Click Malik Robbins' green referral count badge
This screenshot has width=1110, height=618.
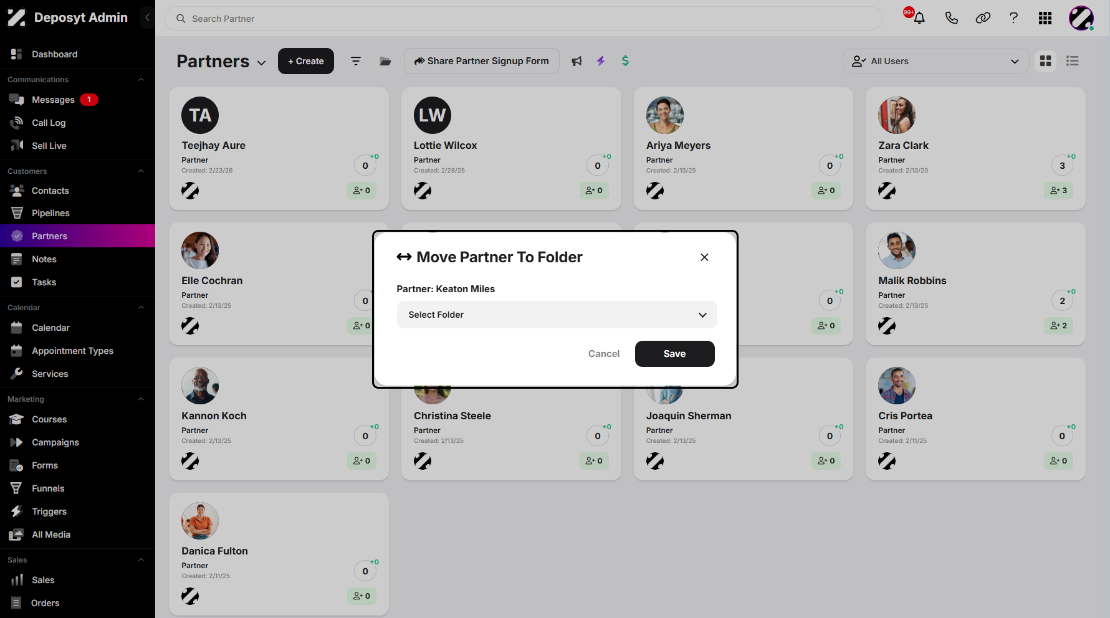click(1058, 326)
